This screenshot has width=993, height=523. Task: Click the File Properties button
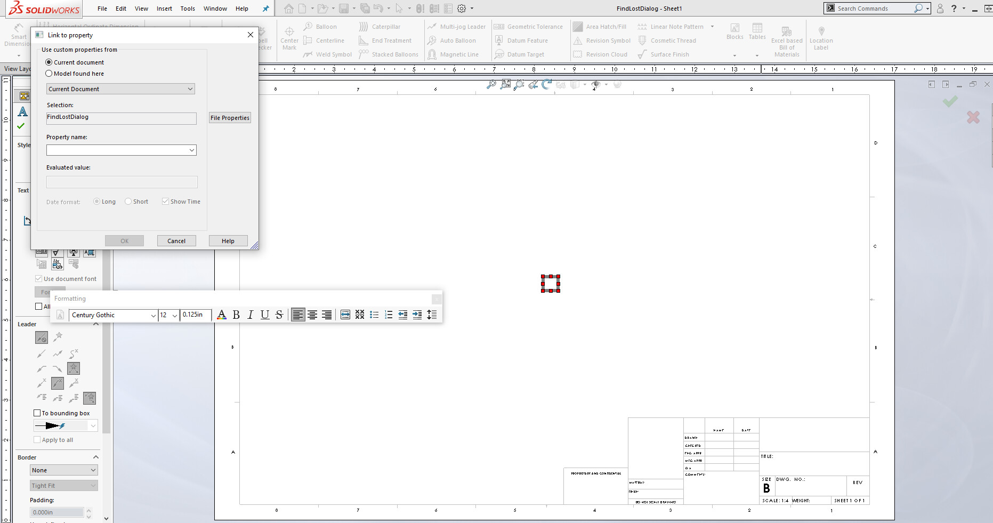(230, 118)
